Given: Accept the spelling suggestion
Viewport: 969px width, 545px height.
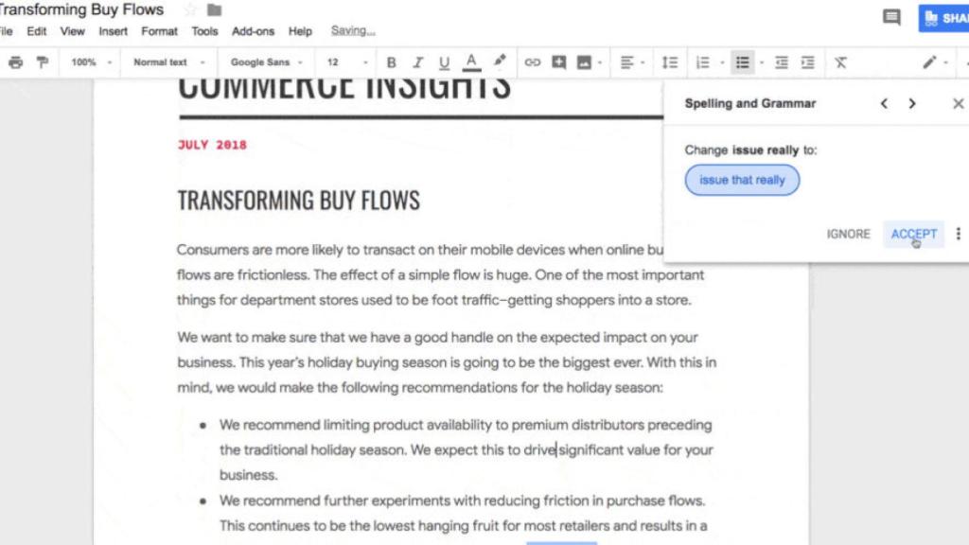Looking at the screenshot, I should click(x=912, y=234).
